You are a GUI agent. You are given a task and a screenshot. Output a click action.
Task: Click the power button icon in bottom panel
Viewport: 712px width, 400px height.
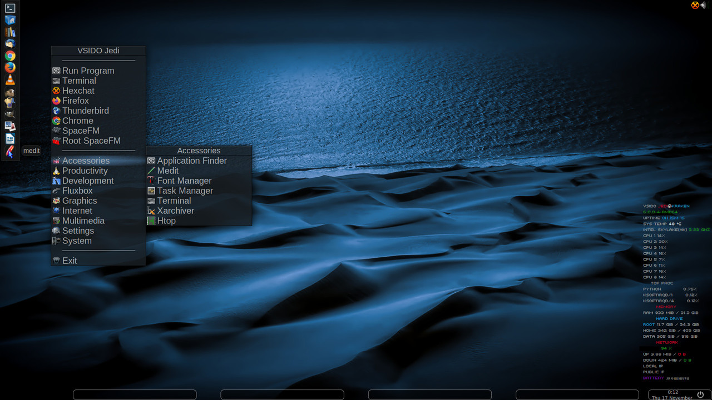coord(700,394)
